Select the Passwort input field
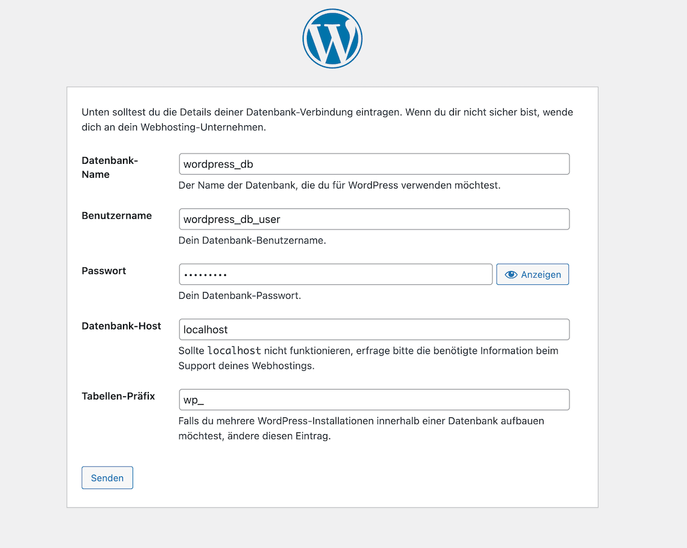This screenshot has height=548, width=687. click(x=335, y=275)
